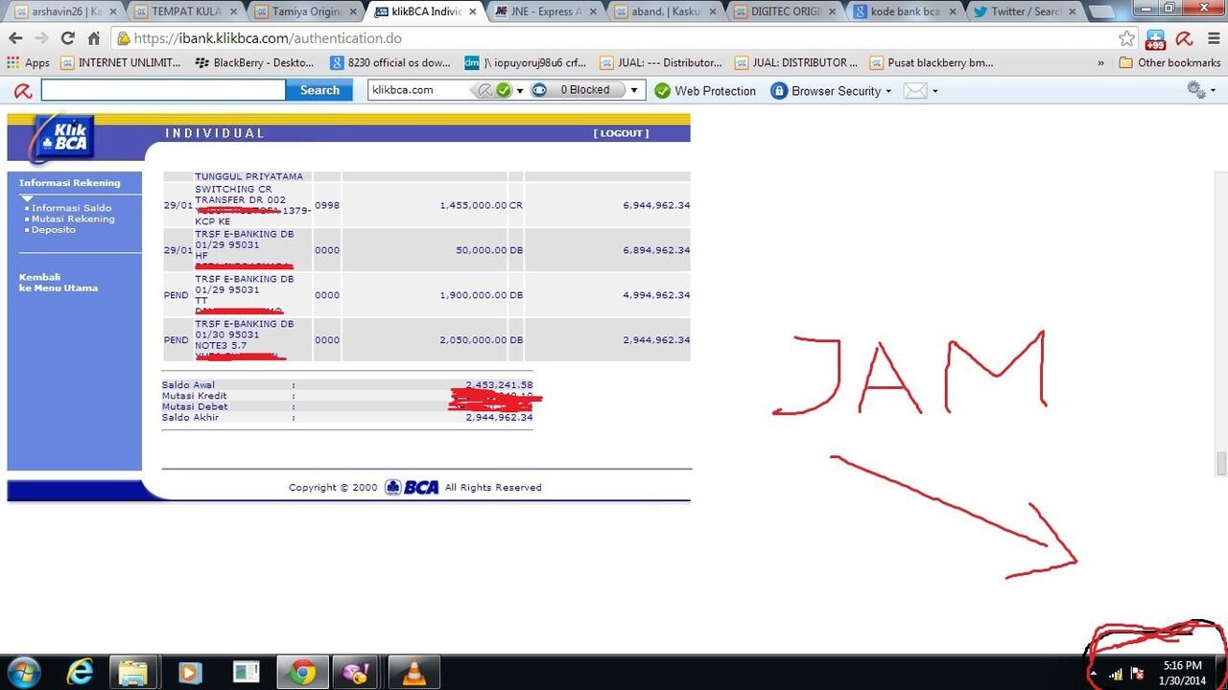This screenshot has height=690, width=1228.
Task: Click the Chrome back arrow
Action: [15, 38]
